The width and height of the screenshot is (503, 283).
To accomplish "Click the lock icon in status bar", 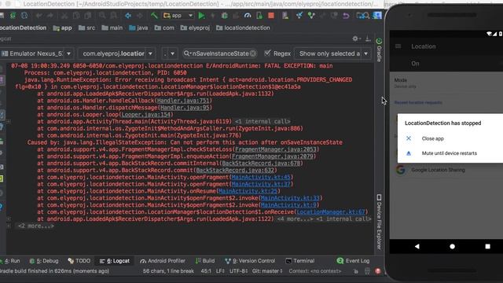I will pos(356,271).
